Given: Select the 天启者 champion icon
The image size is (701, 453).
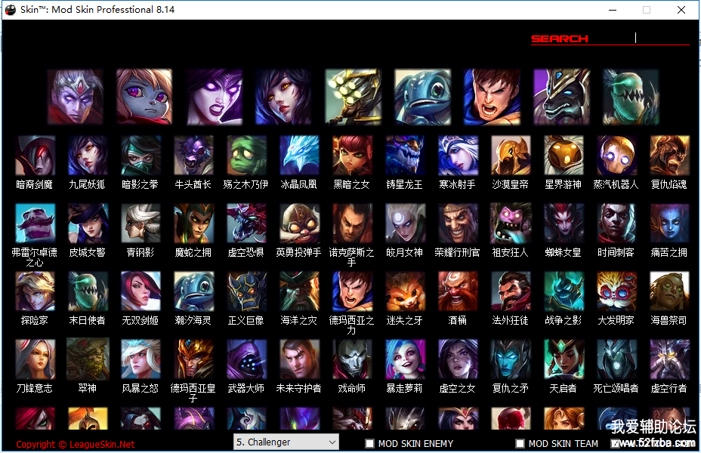Looking at the screenshot, I should (564, 359).
